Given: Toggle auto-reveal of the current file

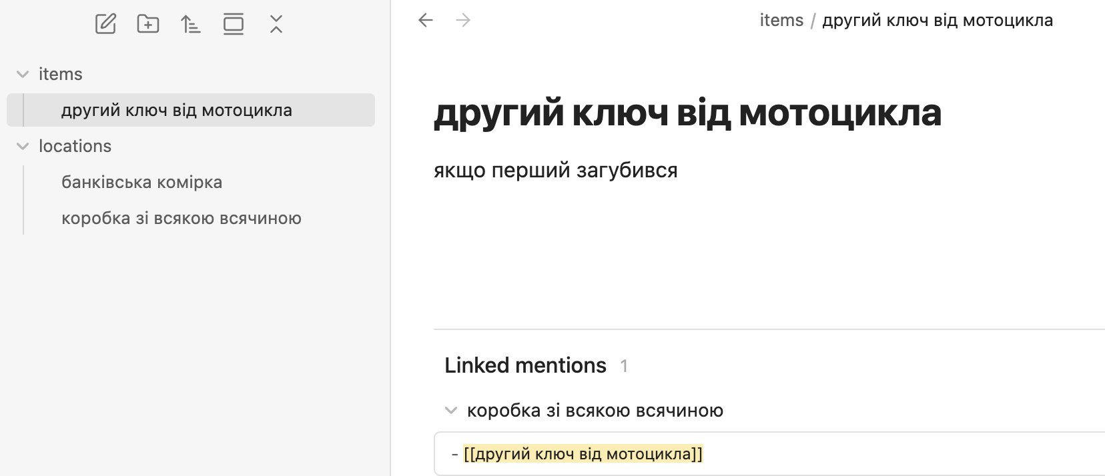Looking at the screenshot, I should pyautogui.click(x=234, y=24).
